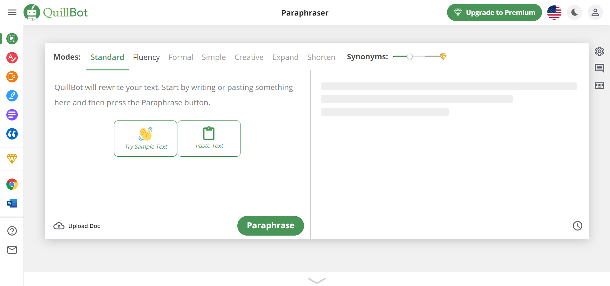
Task: Open the Citation Generator sidebar icon
Action: coord(12,134)
